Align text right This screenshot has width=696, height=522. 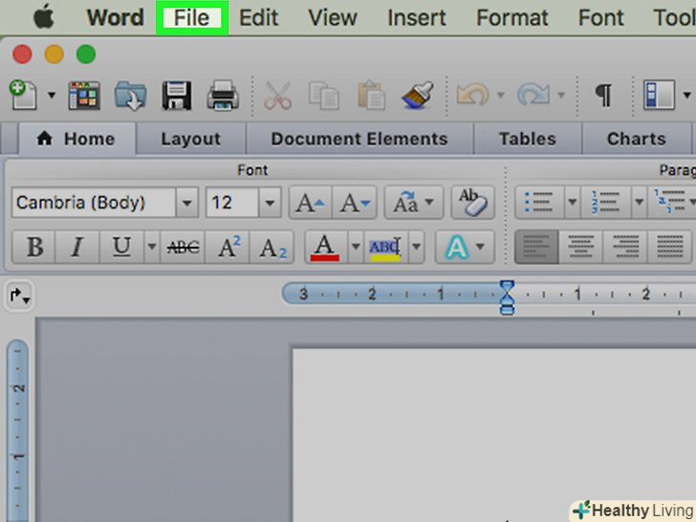625,247
